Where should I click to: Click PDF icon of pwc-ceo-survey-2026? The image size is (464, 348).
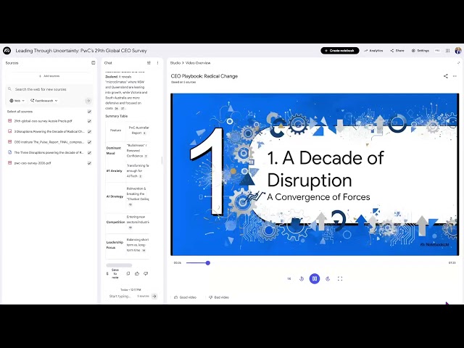[x=9, y=162]
